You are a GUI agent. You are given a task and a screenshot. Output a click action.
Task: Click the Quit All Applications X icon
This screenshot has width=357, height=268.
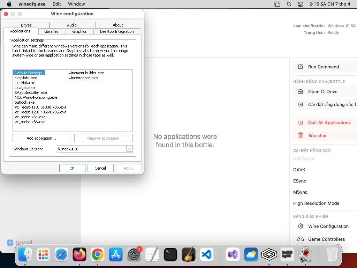tap(301, 122)
